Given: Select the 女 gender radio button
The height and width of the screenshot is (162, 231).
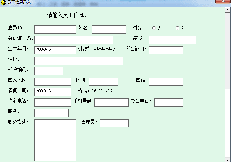Looking at the screenshot, I should coord(177,28).
